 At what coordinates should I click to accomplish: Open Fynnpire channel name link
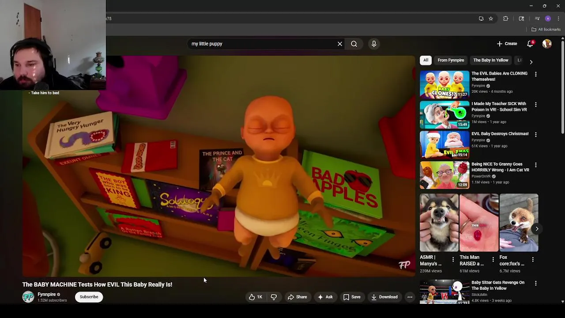click(46, 294)
